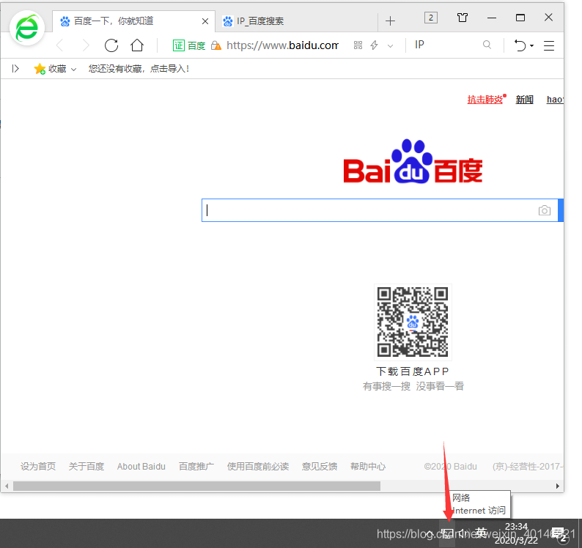The image size is (582, 548).
Task: Switch to the 百度一下，你就知道 tab
Action: point(133,21)
